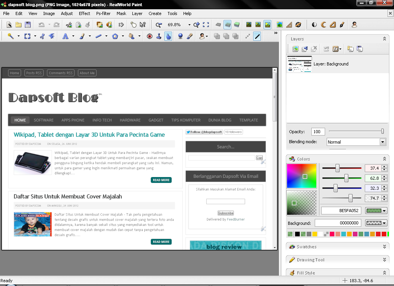This screenshot has height=286, width=394.
Task: Select the Text tool (letter A)
Action: pos(65,36)
